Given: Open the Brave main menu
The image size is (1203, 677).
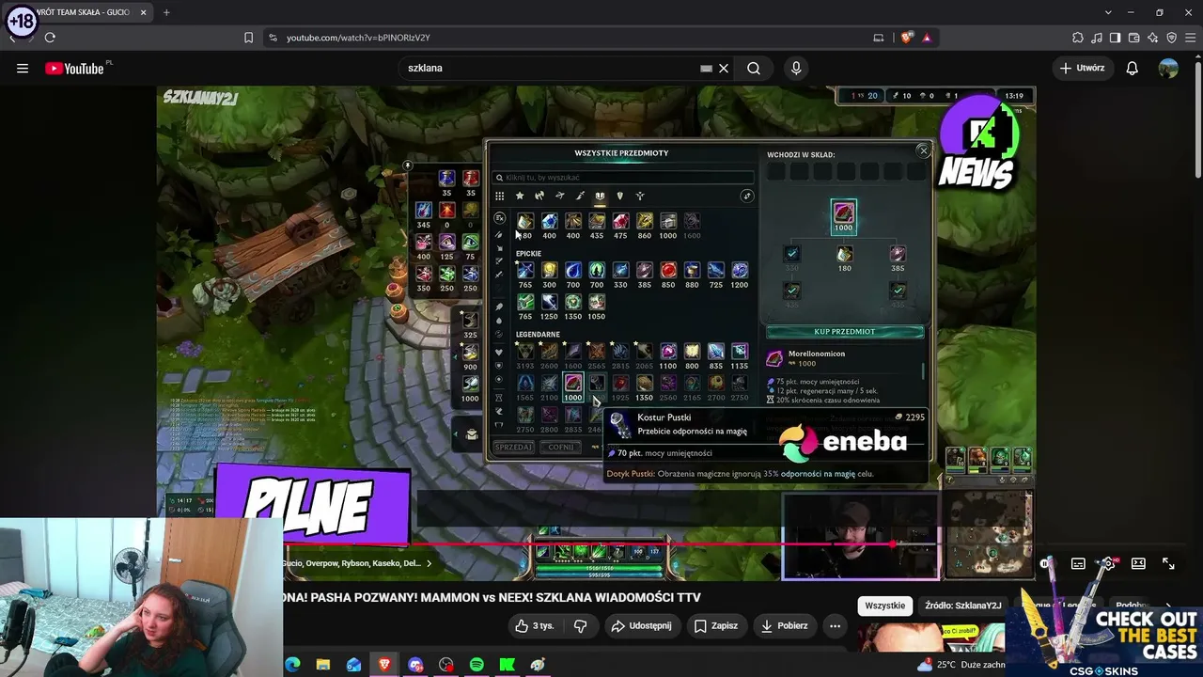Looking at the screenshot, I should click(1190, 38).
